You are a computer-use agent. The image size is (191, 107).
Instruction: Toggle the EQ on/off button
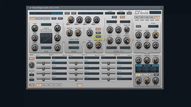coord(156,75)
